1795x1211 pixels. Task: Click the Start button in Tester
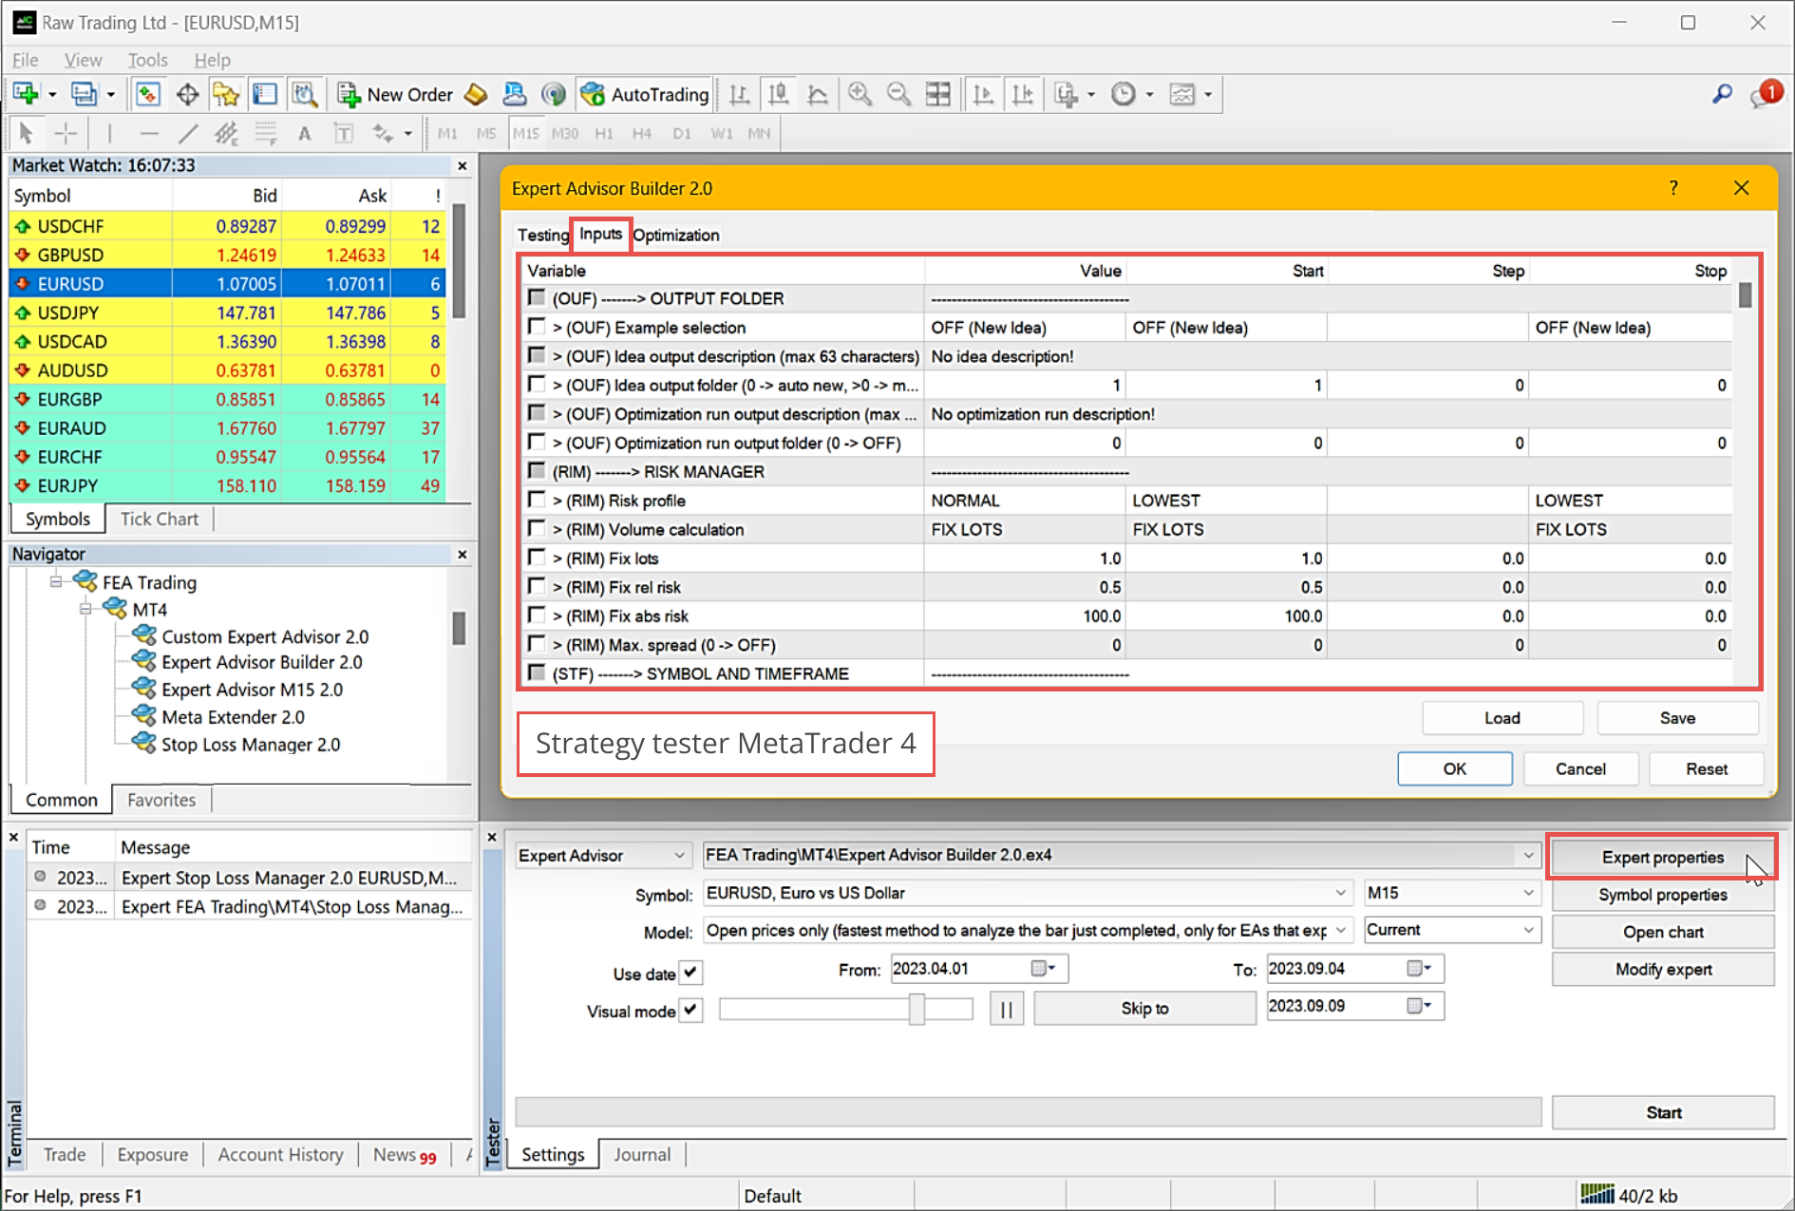1663,1112
